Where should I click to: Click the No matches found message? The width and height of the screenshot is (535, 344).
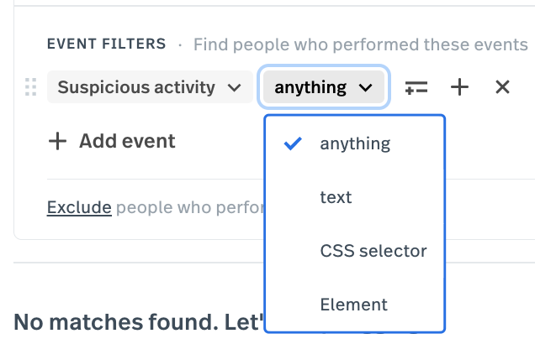coord(139,322)
